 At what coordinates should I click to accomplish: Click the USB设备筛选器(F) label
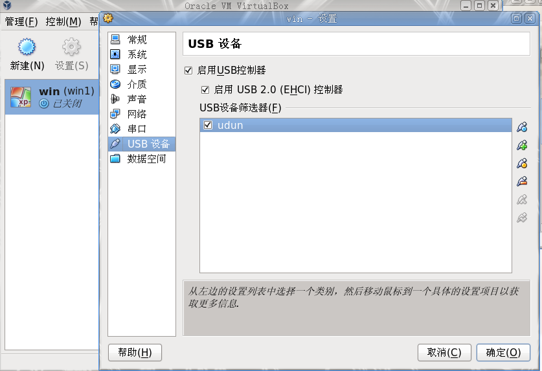tap(240, 108)
